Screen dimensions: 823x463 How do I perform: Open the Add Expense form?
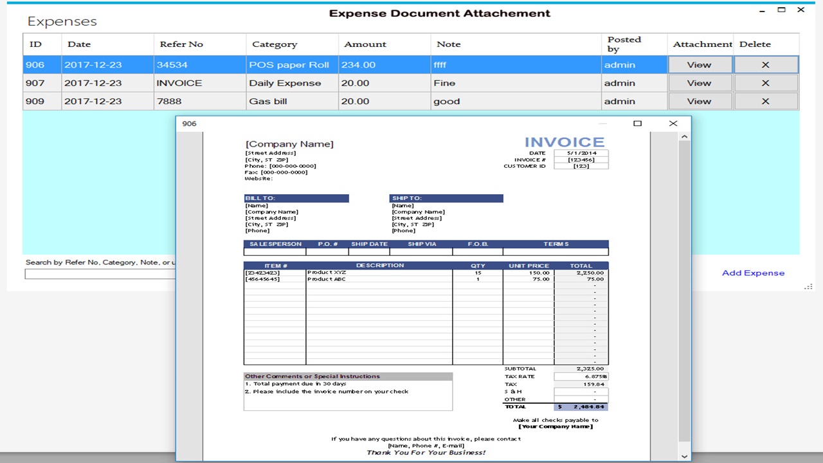753,273
